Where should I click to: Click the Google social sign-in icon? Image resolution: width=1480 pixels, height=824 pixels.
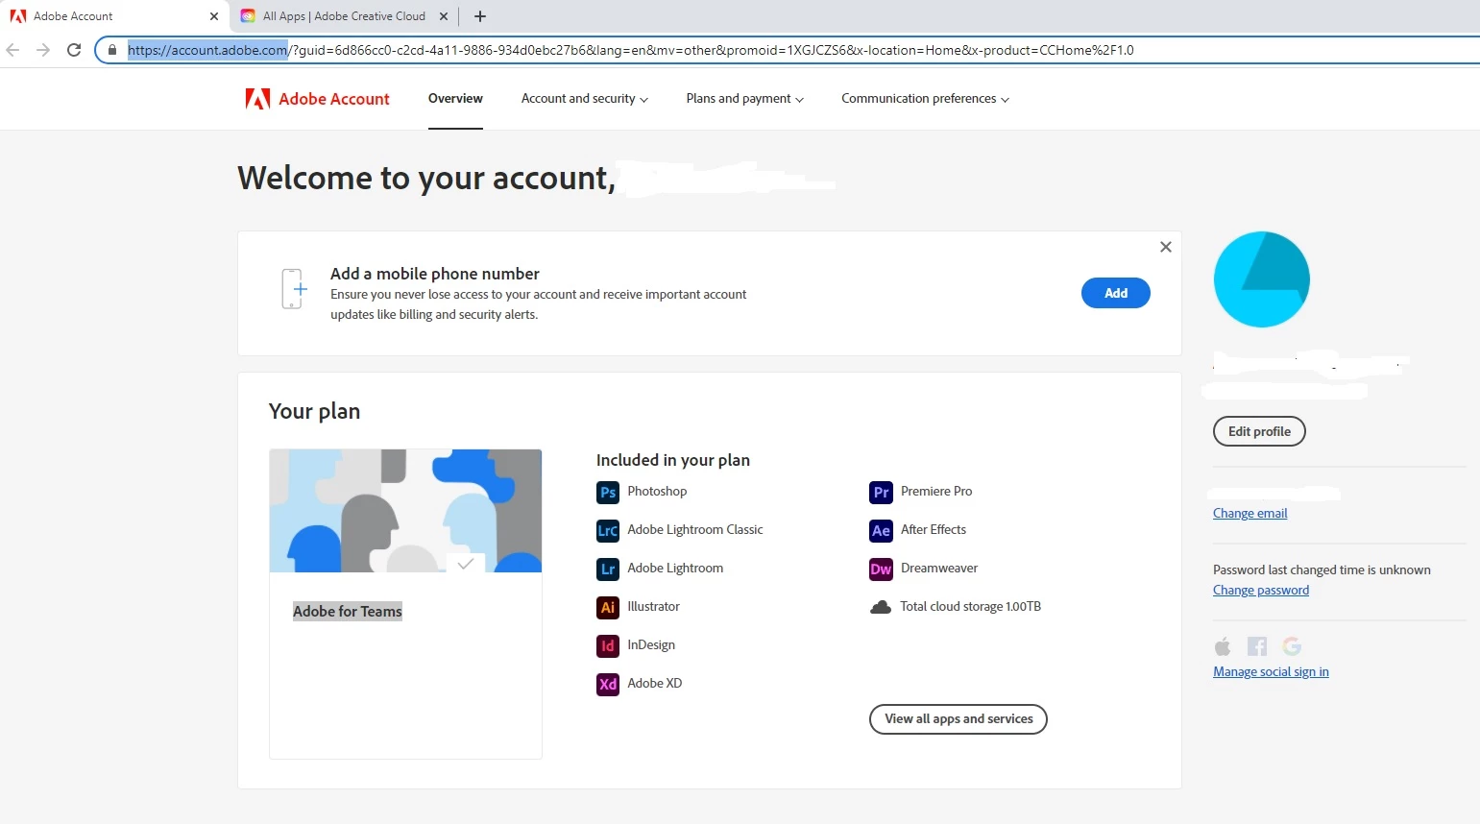pos(1292,646)
